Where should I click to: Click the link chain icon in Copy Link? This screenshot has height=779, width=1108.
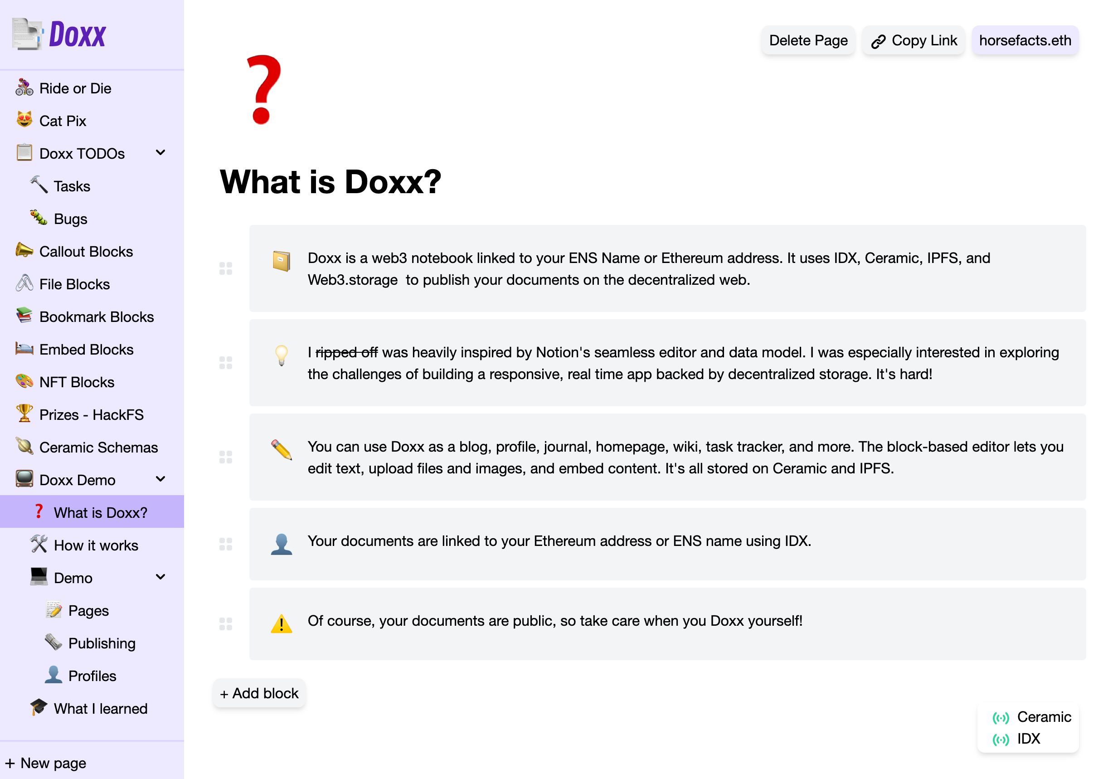click(878, 42)
